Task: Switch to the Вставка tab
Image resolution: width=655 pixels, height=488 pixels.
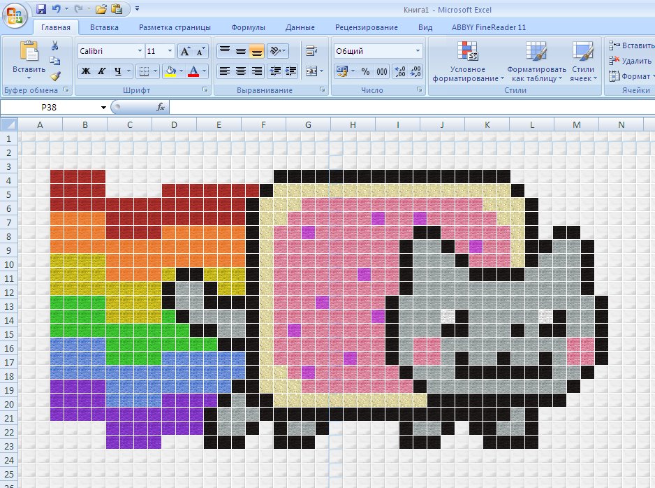Action: coord(104,27)
